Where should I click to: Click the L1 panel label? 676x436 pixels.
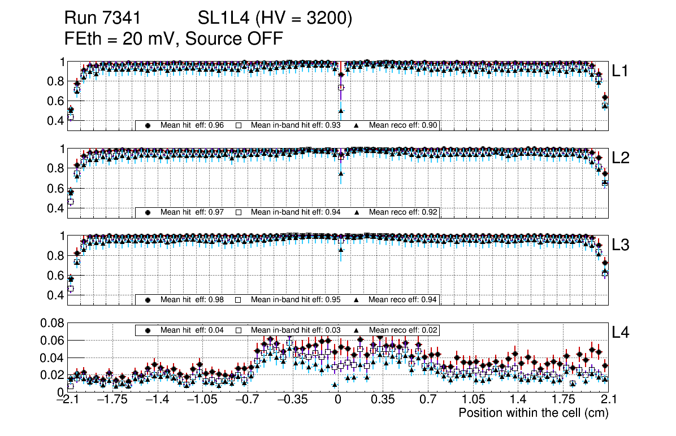pos(621,71)
